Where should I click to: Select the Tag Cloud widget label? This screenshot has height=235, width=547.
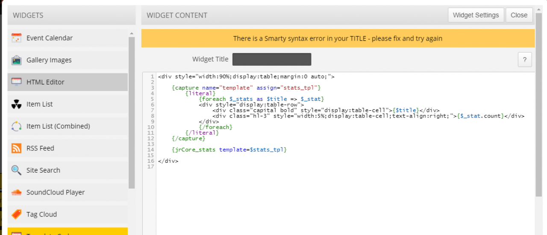(x=41, y=214)
